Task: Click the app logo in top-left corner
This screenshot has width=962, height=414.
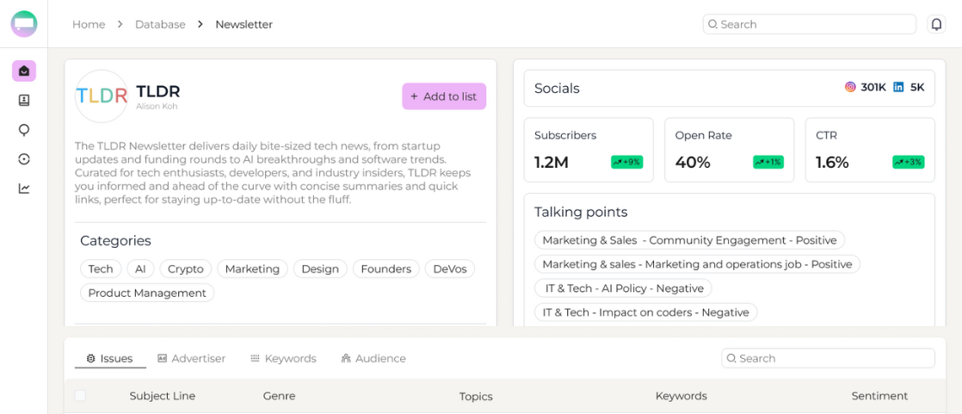Action: tap(24, 24)
